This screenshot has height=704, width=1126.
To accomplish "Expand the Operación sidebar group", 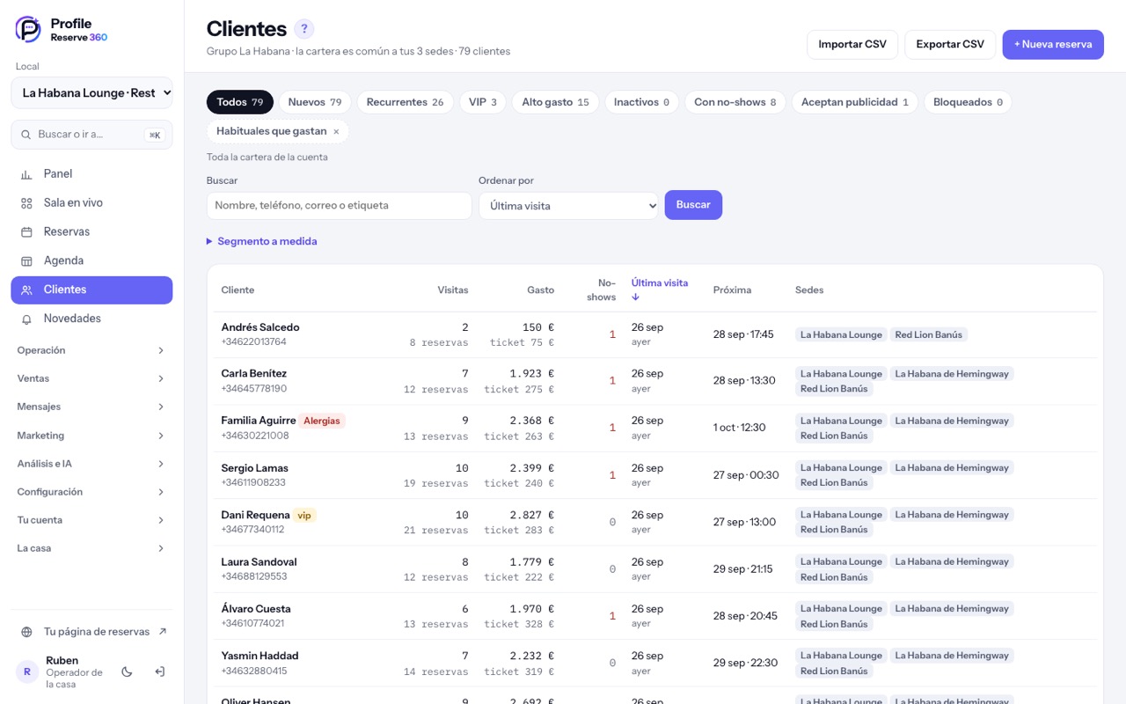I will tap(91, 350).
